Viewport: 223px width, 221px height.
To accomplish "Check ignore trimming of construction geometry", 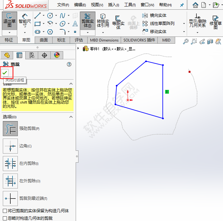I will coord(5,218).
